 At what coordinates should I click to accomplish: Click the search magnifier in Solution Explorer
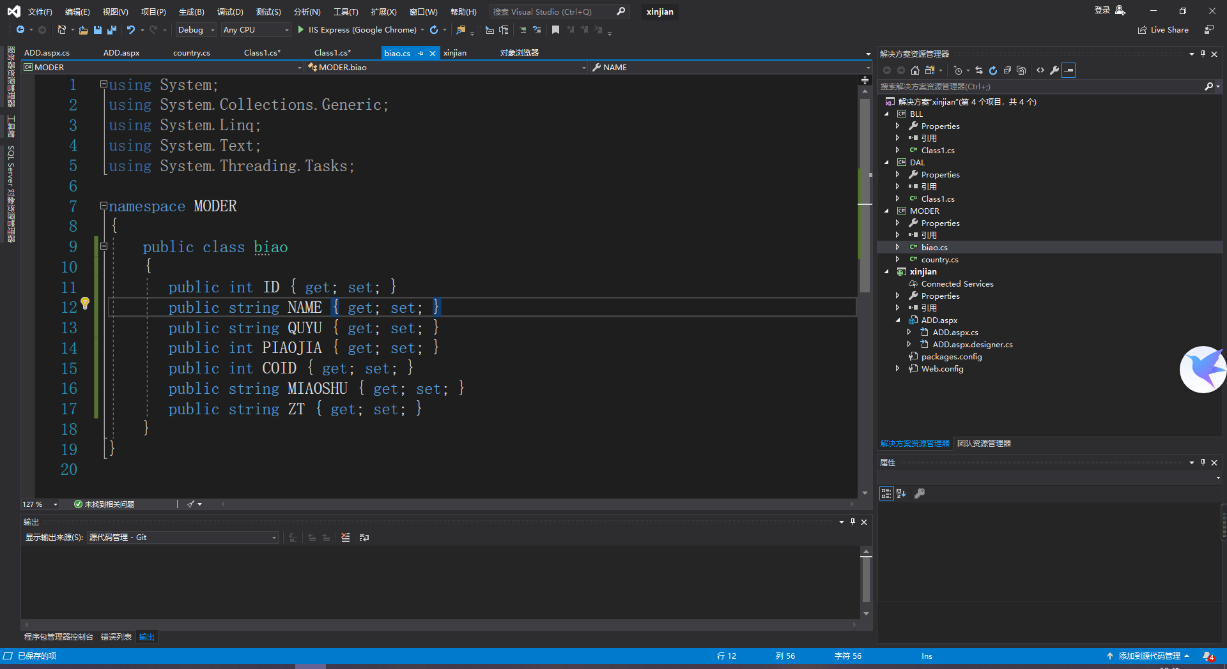coord(1208,86)
